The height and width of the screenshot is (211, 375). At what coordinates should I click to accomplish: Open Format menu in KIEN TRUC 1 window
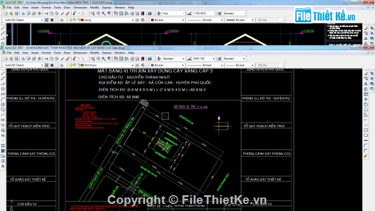[46, 8]
